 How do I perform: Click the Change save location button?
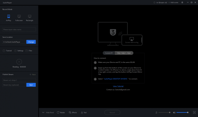[31, 42]
